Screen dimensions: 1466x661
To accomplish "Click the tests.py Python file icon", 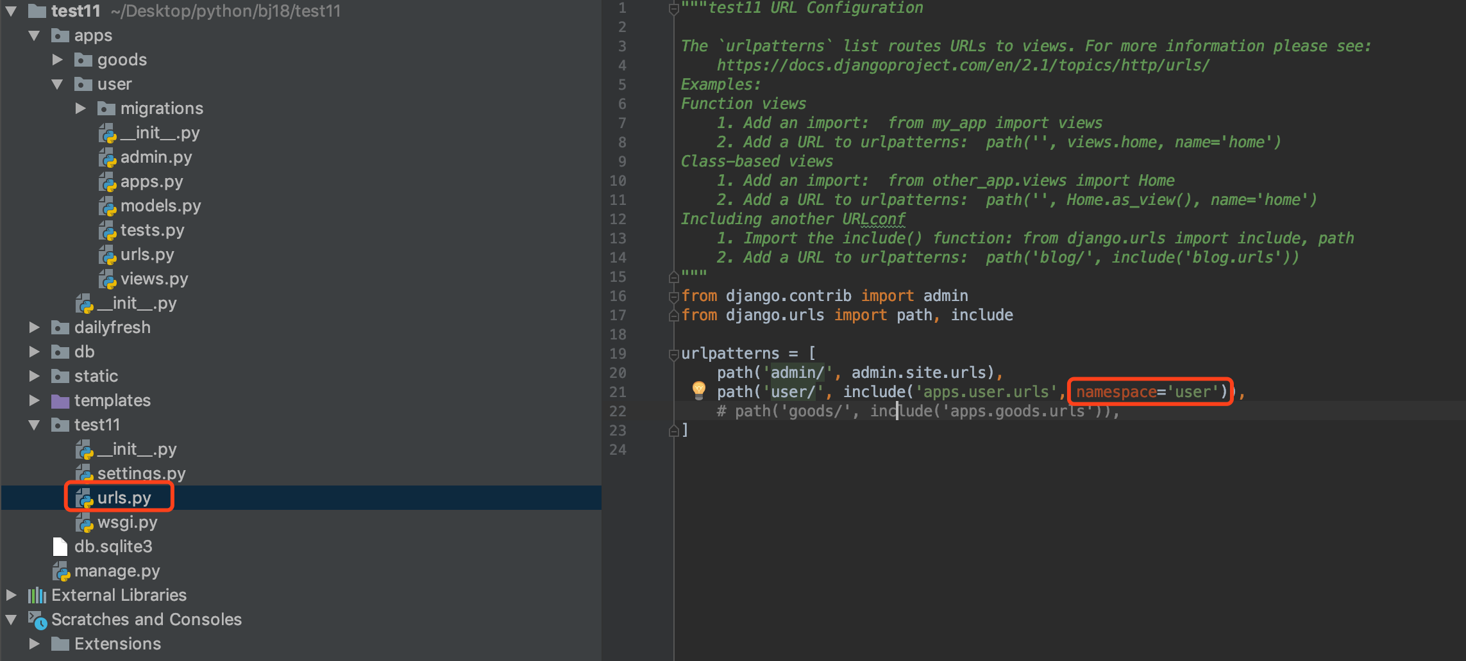I will (108, 231).
